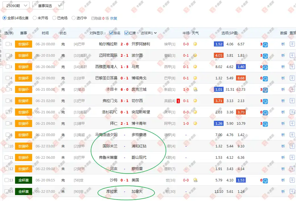Viewport: 296px width, 201px height.
Task: Click the 状态 column header
Action: pyautogui.click(x=63, y=33)
